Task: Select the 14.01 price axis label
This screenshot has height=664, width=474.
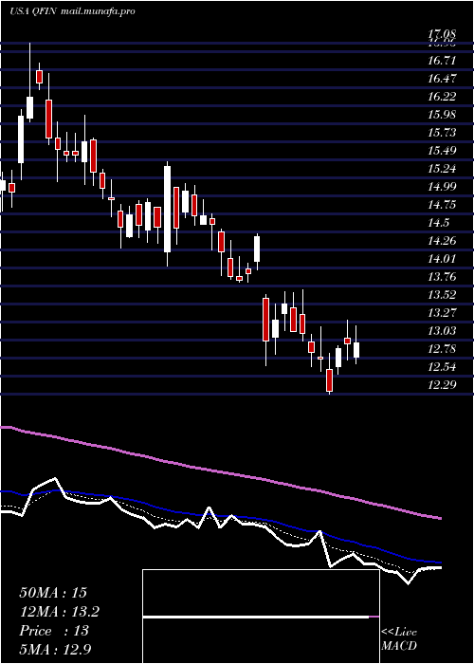Action: point(442,259)
